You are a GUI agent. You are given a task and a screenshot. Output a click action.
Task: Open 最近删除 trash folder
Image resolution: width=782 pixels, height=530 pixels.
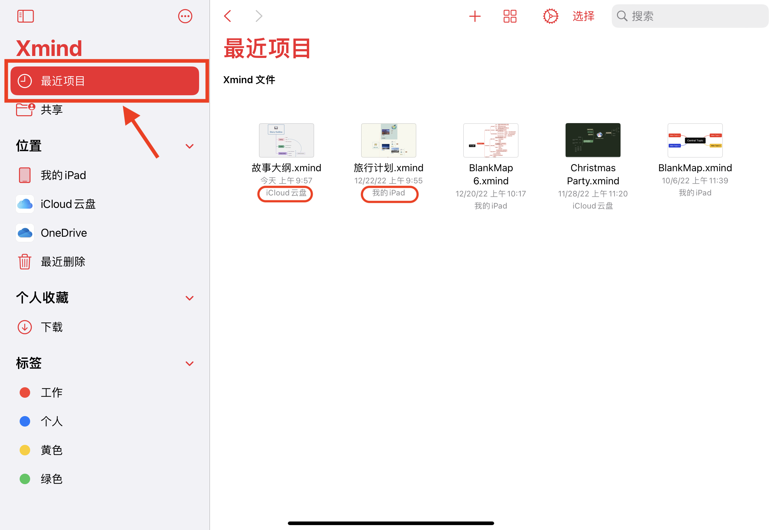[x=105, y=262]
